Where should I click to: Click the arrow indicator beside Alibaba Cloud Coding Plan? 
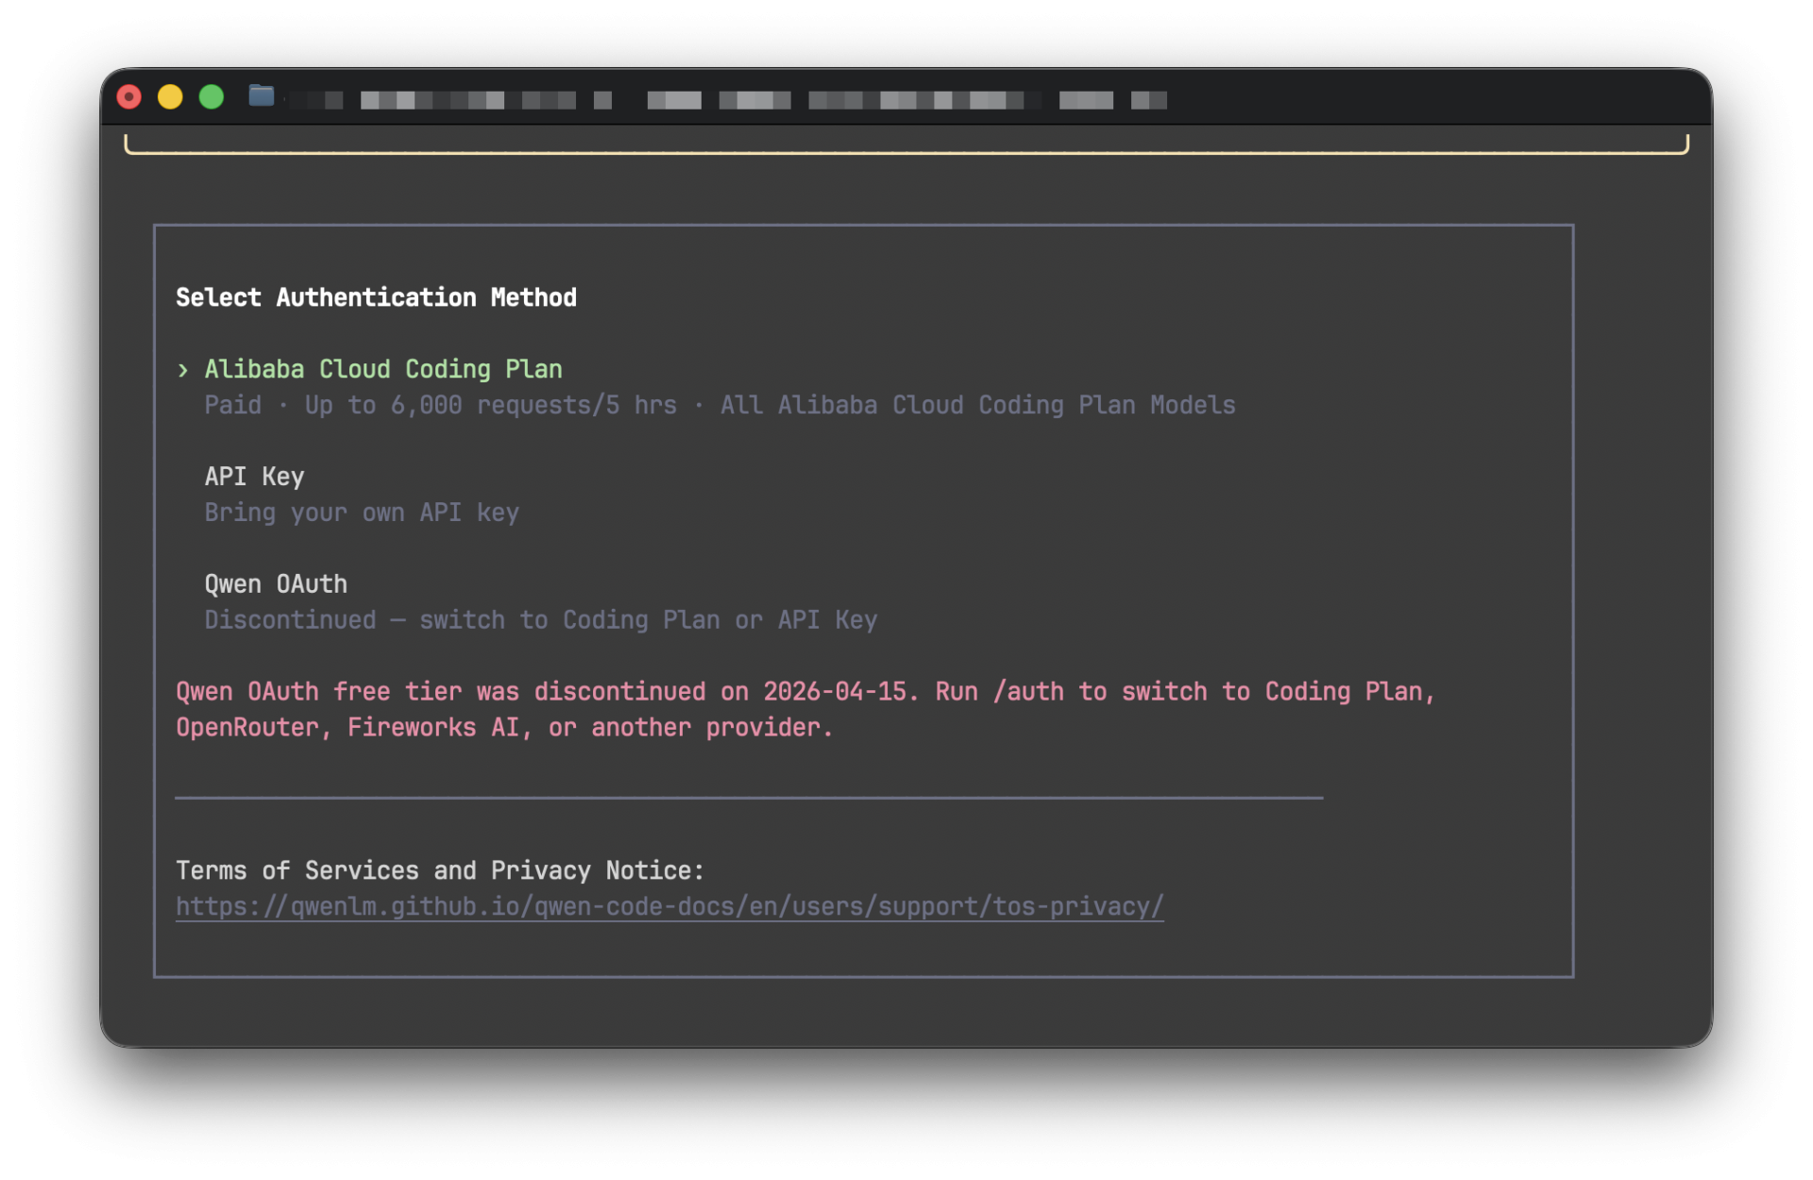[183, 370]
